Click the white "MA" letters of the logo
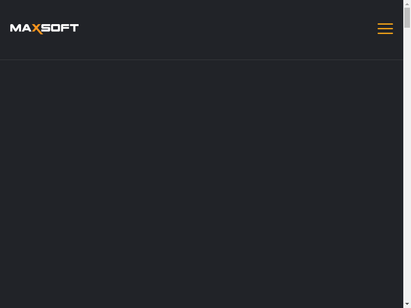 [x=21, y=28]
